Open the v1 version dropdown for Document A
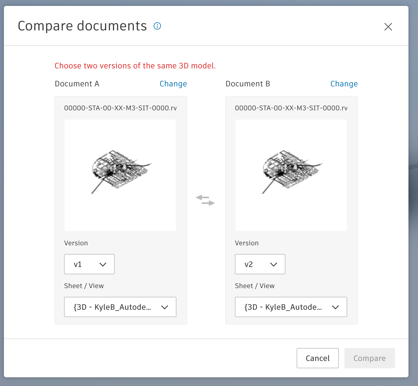 click(89, 264)
